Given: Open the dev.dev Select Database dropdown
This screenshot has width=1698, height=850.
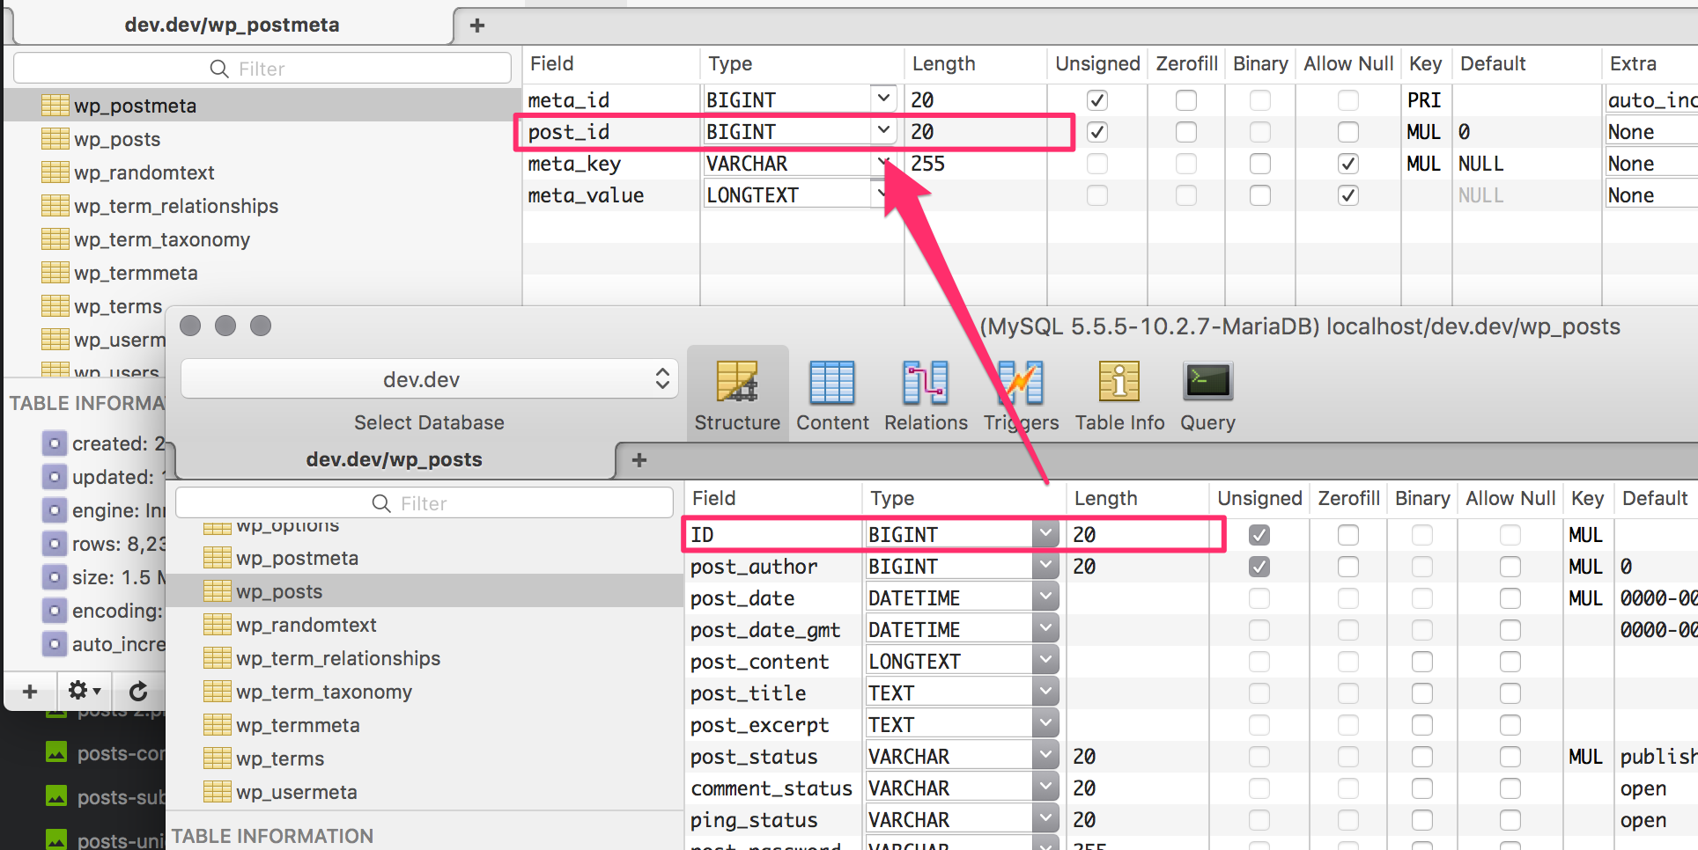Looking at the screenshot, I should coord(429,379).
